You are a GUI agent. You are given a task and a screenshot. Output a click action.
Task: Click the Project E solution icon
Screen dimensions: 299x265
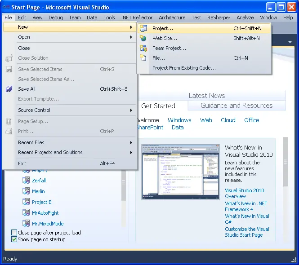(26, 202)
